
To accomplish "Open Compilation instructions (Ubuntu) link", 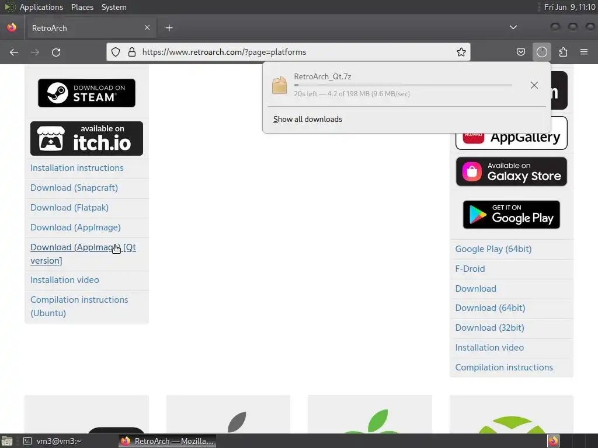I will click(79, 306).
